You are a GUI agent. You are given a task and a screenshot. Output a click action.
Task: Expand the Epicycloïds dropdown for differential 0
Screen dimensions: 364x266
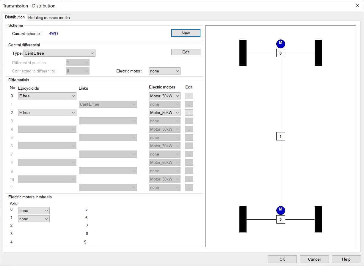pyautogui.click(x=47, y=96)
